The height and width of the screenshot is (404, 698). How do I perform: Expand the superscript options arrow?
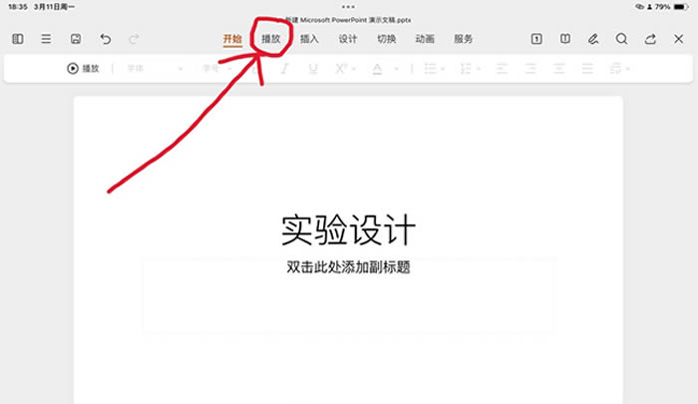click(354, 69)
